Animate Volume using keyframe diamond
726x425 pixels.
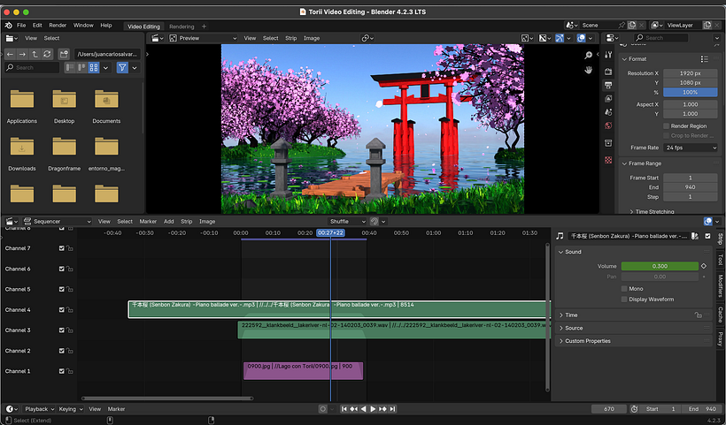[704, 266]
